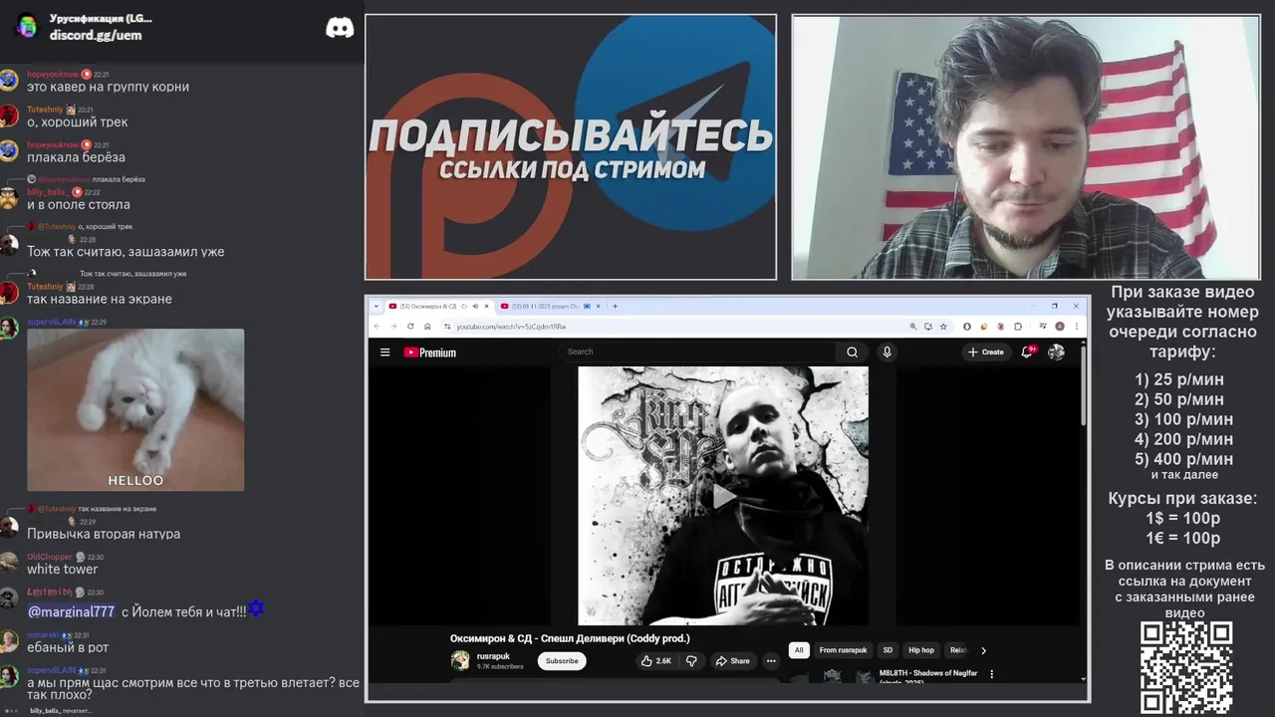Mute the playing tab via speaker icon
The height and width of the screenshot is (717, 1275).
point(475,306)
